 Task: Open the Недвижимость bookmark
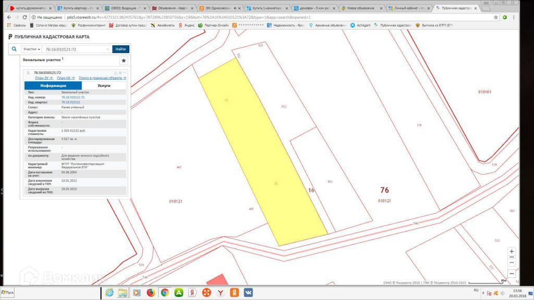click(285, 25)
